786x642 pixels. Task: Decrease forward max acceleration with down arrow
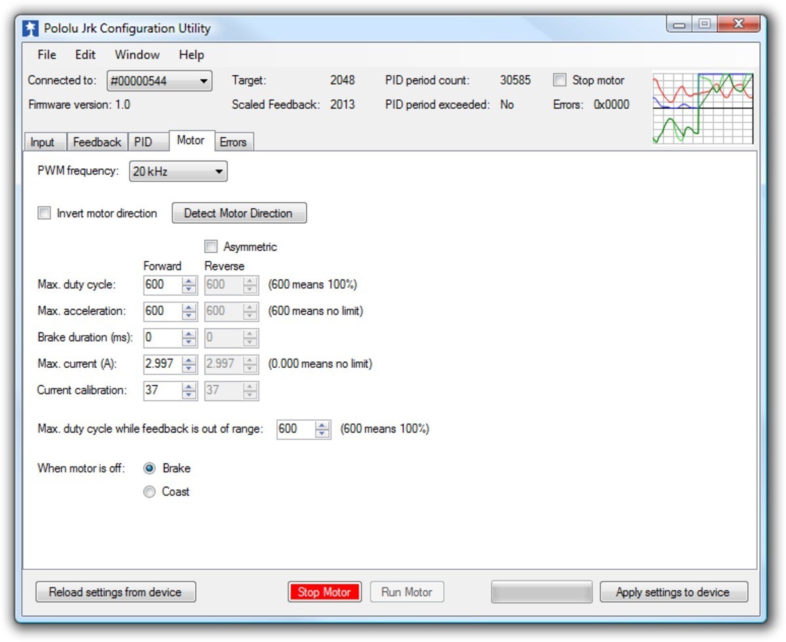point(189,315)
